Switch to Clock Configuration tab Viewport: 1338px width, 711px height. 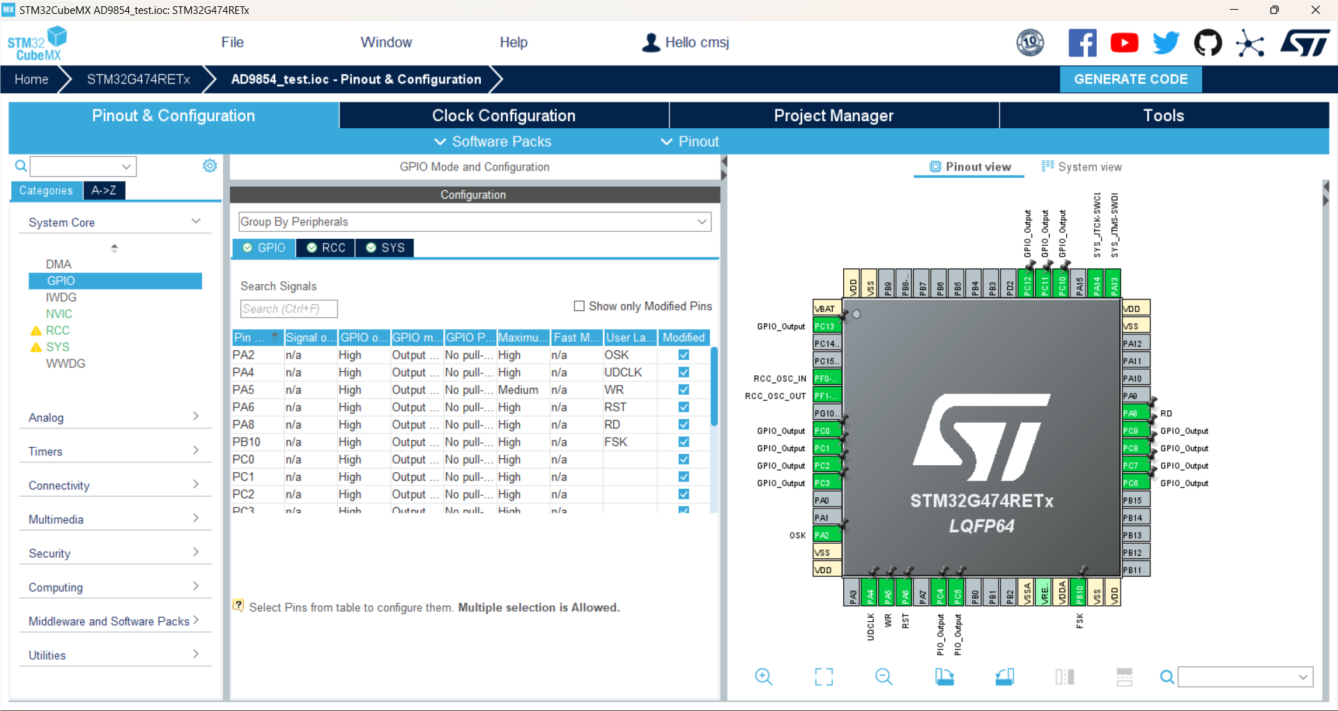point(504,116)
